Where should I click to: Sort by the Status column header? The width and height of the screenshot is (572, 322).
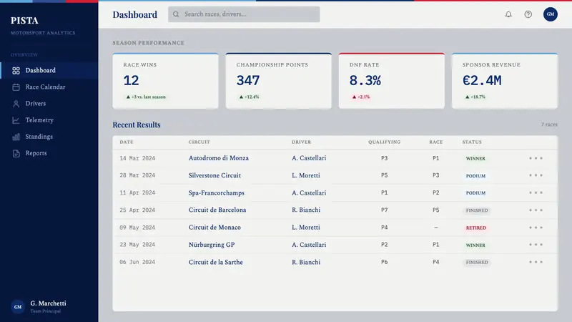point(472,142)
